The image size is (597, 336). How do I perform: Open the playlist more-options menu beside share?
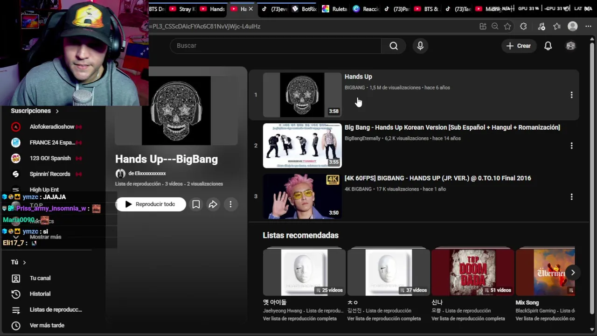point(230,204)
